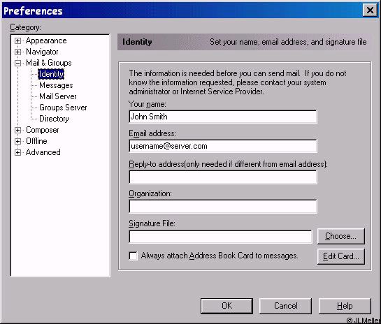
Task: Click the Reply-to address field
Action: [223, 177]
